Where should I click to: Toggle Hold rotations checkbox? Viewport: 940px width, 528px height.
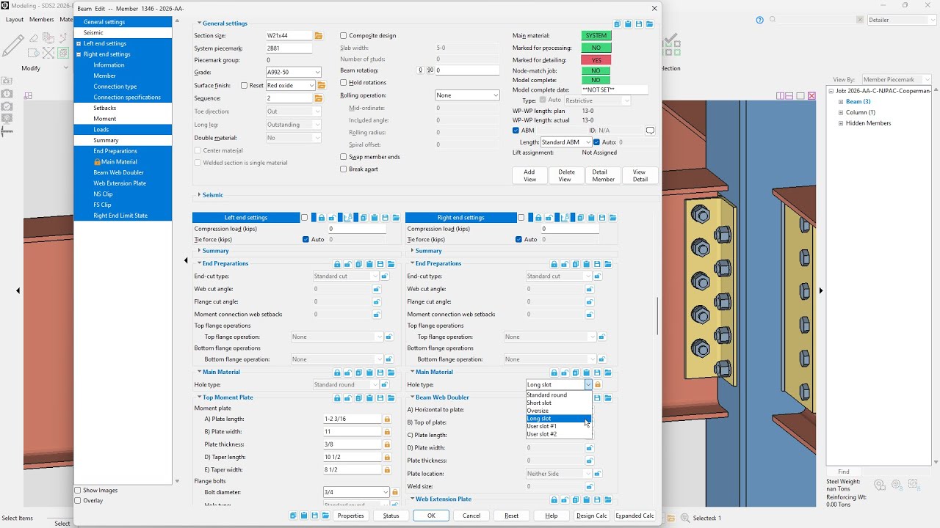[x=343, y=82]
